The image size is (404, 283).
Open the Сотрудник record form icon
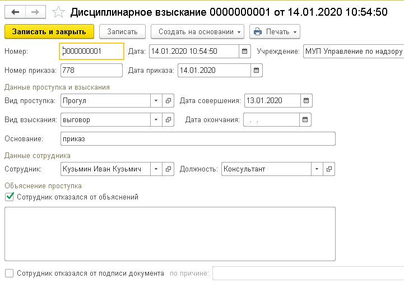click(168, 169)
